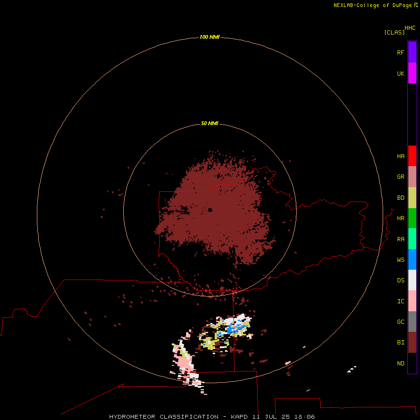Image resolution: width=420 pixels, height=420 pixels.
Task: Click the 11 JUL 25 date text
Action: (271, 417)
